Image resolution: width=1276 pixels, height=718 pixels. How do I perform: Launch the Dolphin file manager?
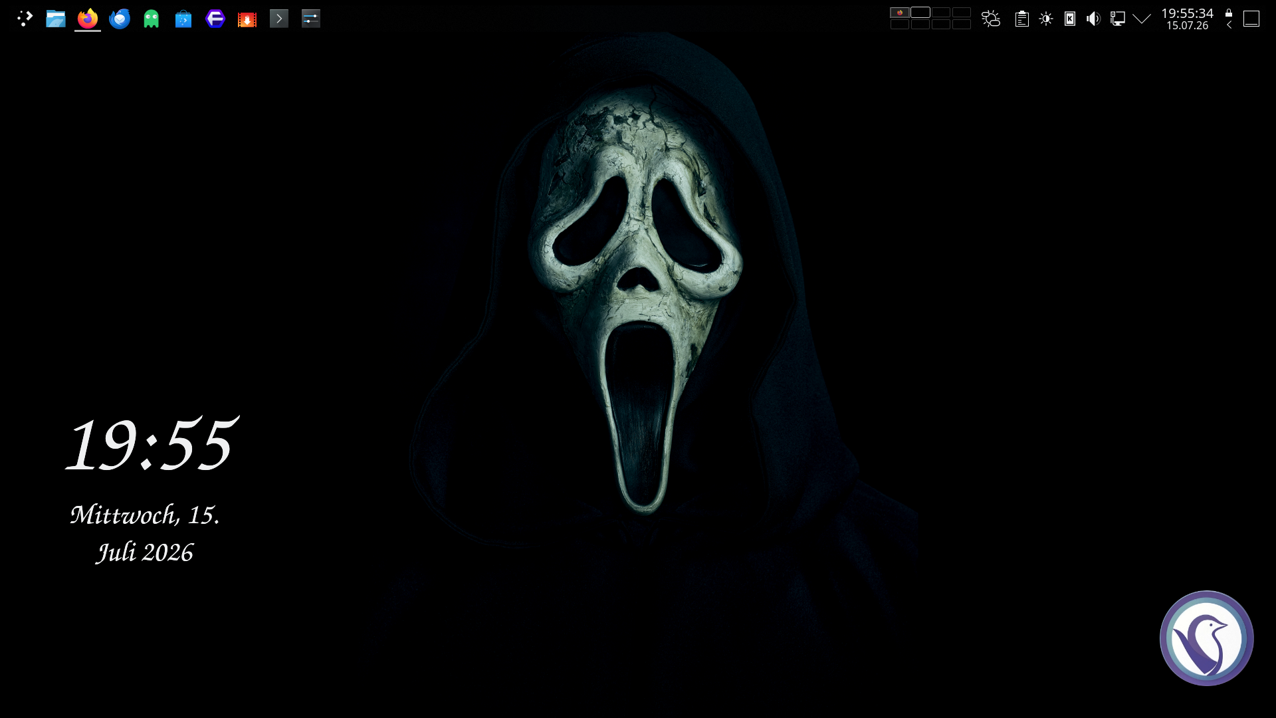[x=56, y=19]
